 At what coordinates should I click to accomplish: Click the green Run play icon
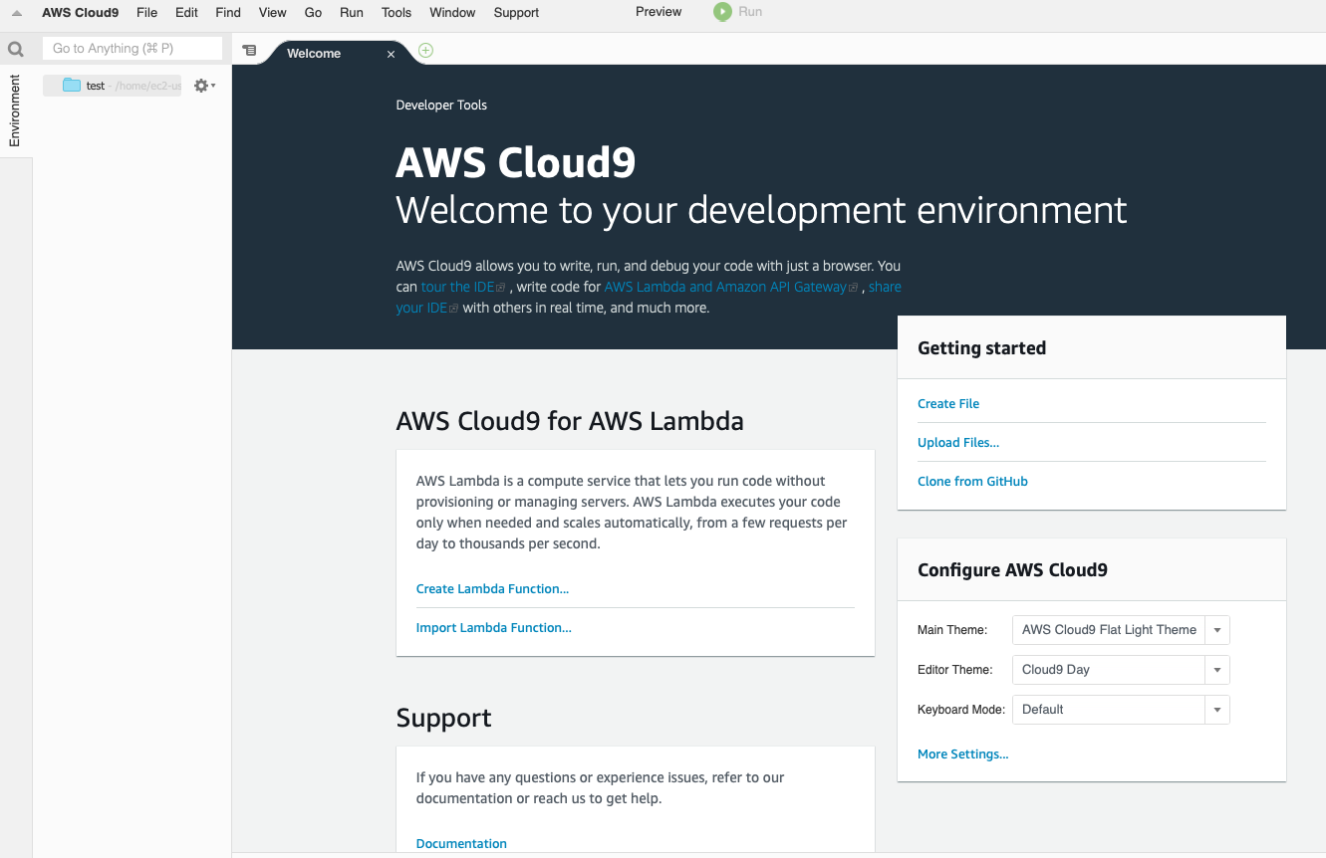(x=722, y=12)
